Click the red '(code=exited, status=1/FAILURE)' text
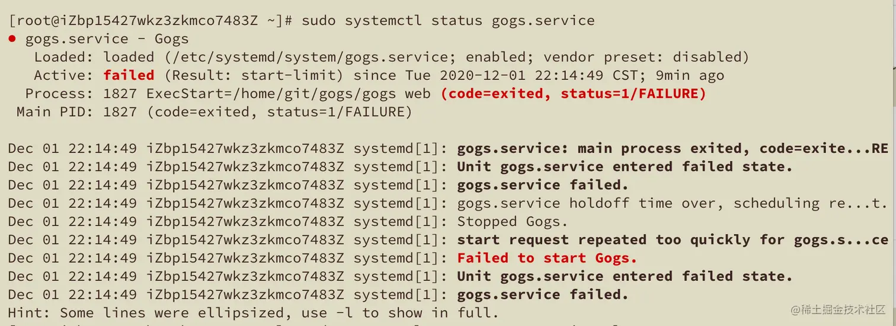Screen dimensions: 896x326 click(573, 94)
